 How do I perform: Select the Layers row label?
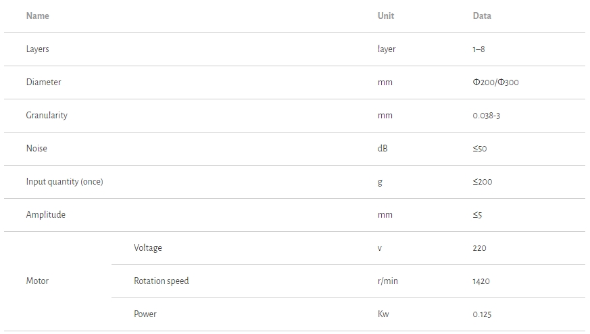tap(38, 49)
